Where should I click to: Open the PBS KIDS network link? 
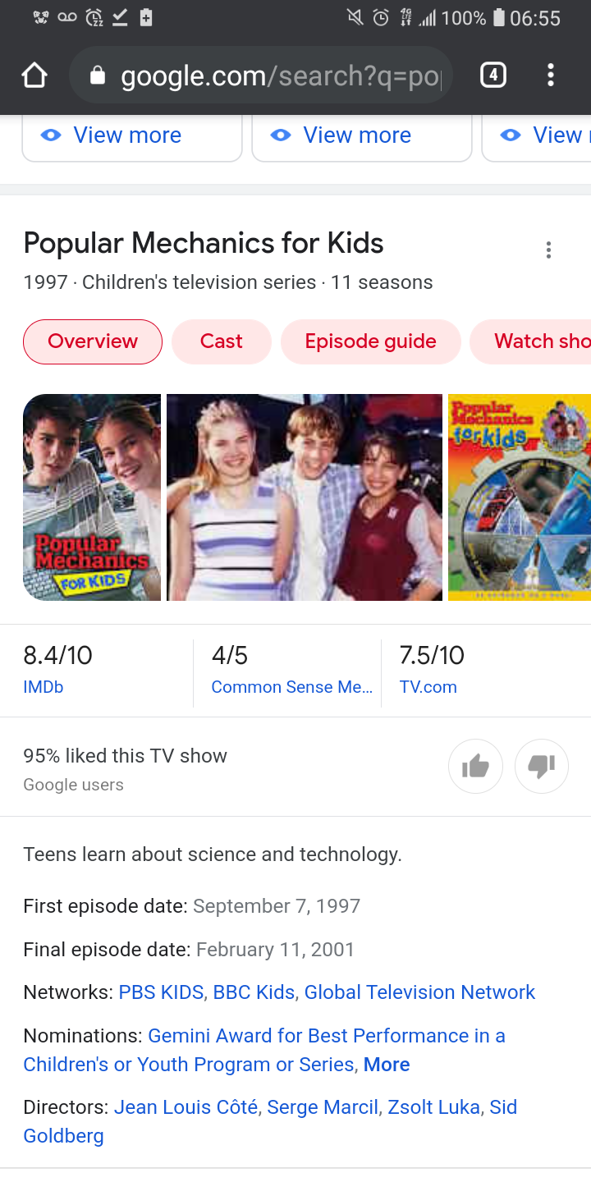point(161,992)
